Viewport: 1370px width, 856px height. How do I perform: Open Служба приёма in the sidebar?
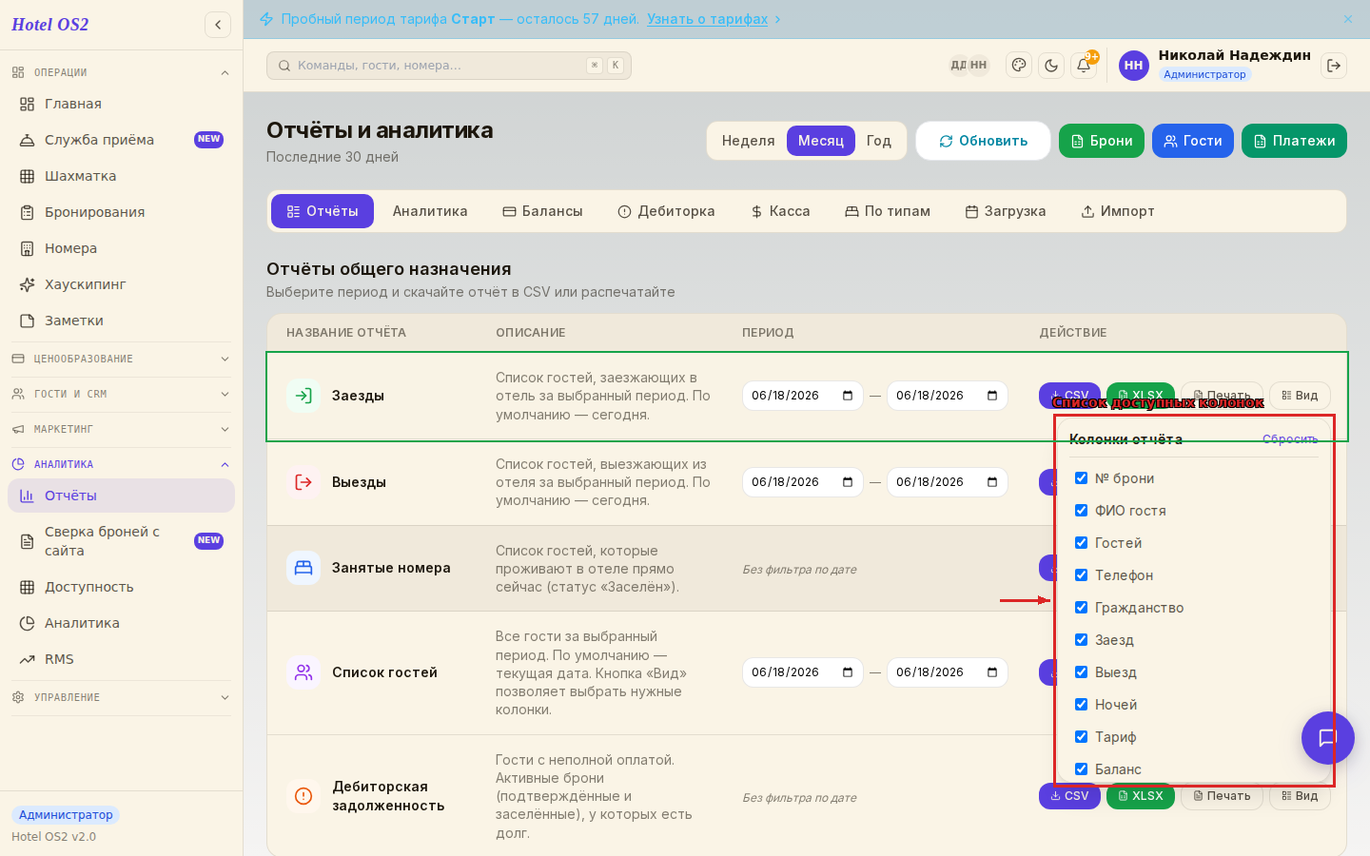tap(121, 140)
